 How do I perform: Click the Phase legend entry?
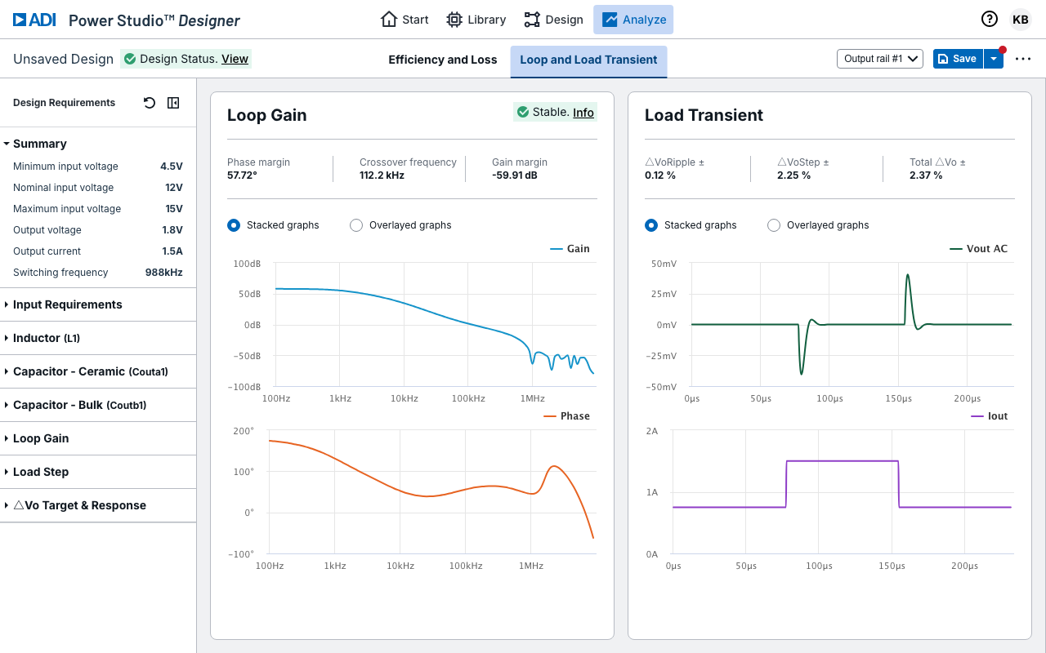point(566,416)
